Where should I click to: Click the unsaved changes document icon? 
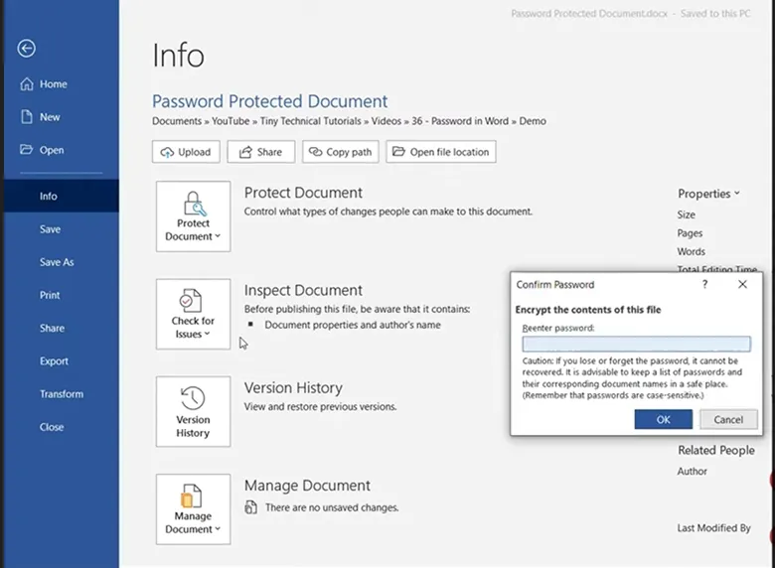coord(251,507)
